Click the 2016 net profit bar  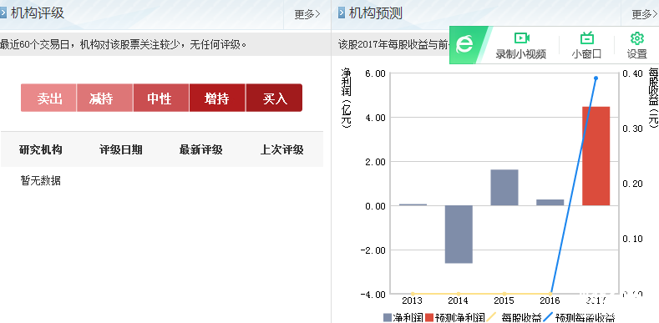pyautogui.click(x=550, y=203)
